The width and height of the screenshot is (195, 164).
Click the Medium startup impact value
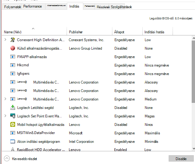(150, 99)
